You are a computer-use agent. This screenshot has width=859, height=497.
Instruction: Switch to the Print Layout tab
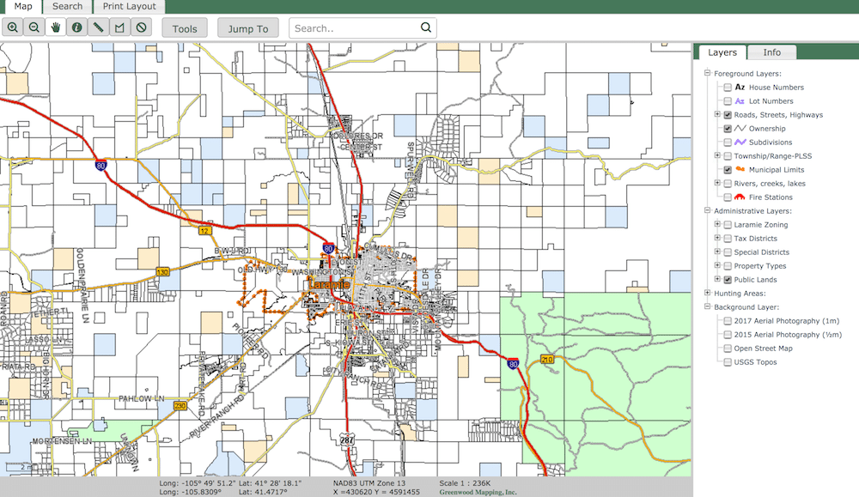coord(129,6)
